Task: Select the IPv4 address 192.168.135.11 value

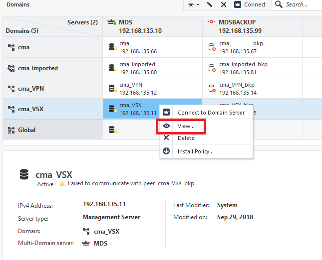Action: [104, 204]
